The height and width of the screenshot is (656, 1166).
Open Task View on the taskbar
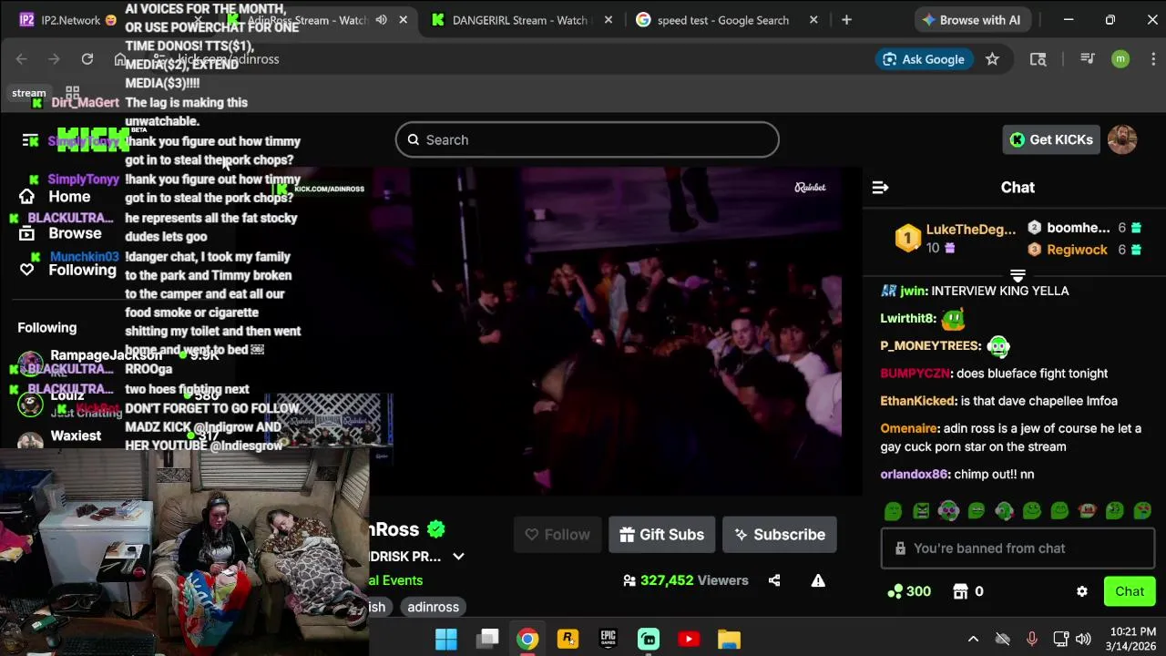487,639
